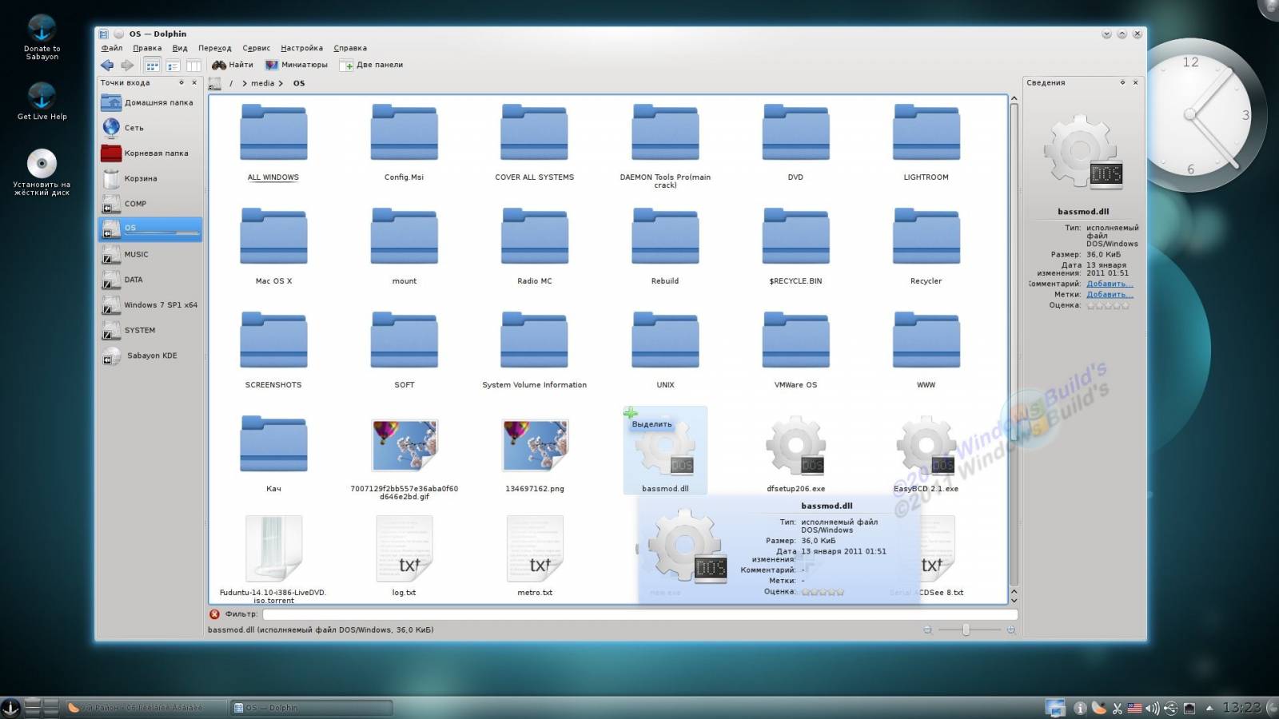Select the log.txt file

404,556
